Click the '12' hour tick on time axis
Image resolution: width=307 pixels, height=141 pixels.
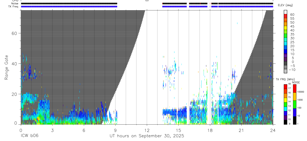(147, 130)
